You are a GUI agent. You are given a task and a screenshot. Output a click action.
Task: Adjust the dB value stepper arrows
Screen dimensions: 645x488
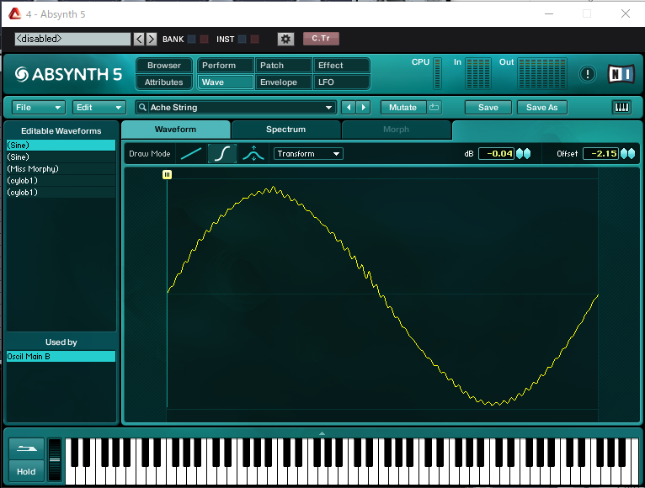click(x=523, y=154)
